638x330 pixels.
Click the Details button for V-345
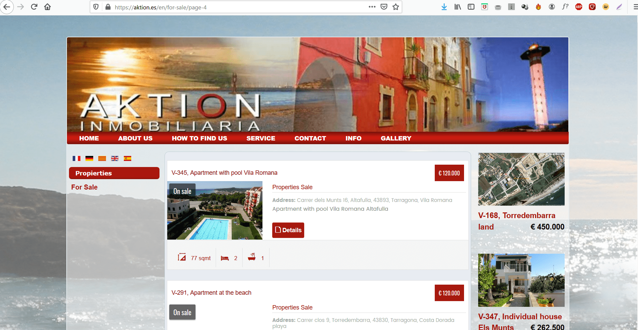(x=288, y=230)
